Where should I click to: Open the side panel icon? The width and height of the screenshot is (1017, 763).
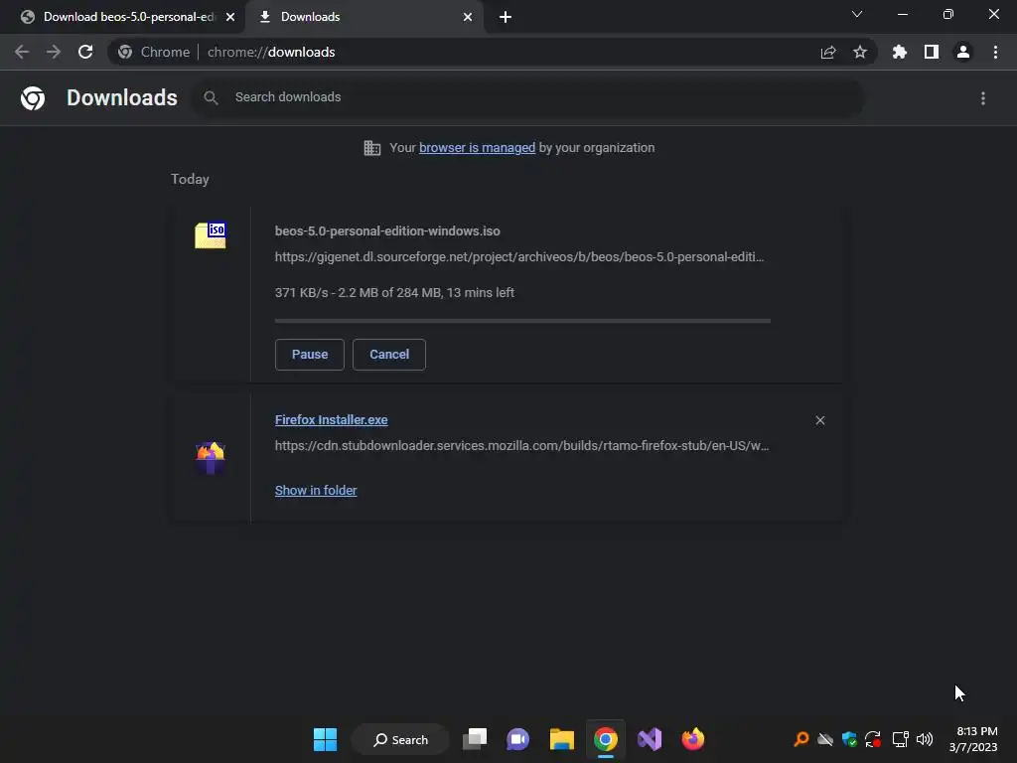[932, 52]
